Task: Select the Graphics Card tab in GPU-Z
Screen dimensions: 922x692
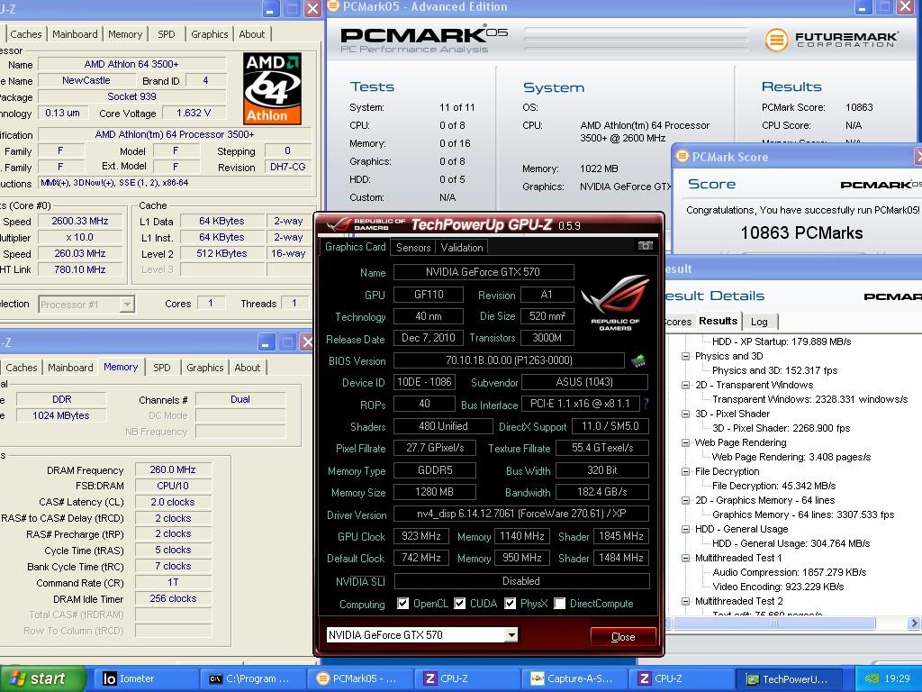Action: (355, 247)
